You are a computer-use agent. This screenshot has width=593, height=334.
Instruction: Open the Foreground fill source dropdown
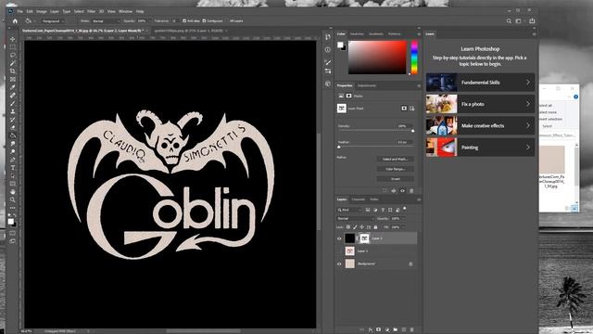pos(53,21)
